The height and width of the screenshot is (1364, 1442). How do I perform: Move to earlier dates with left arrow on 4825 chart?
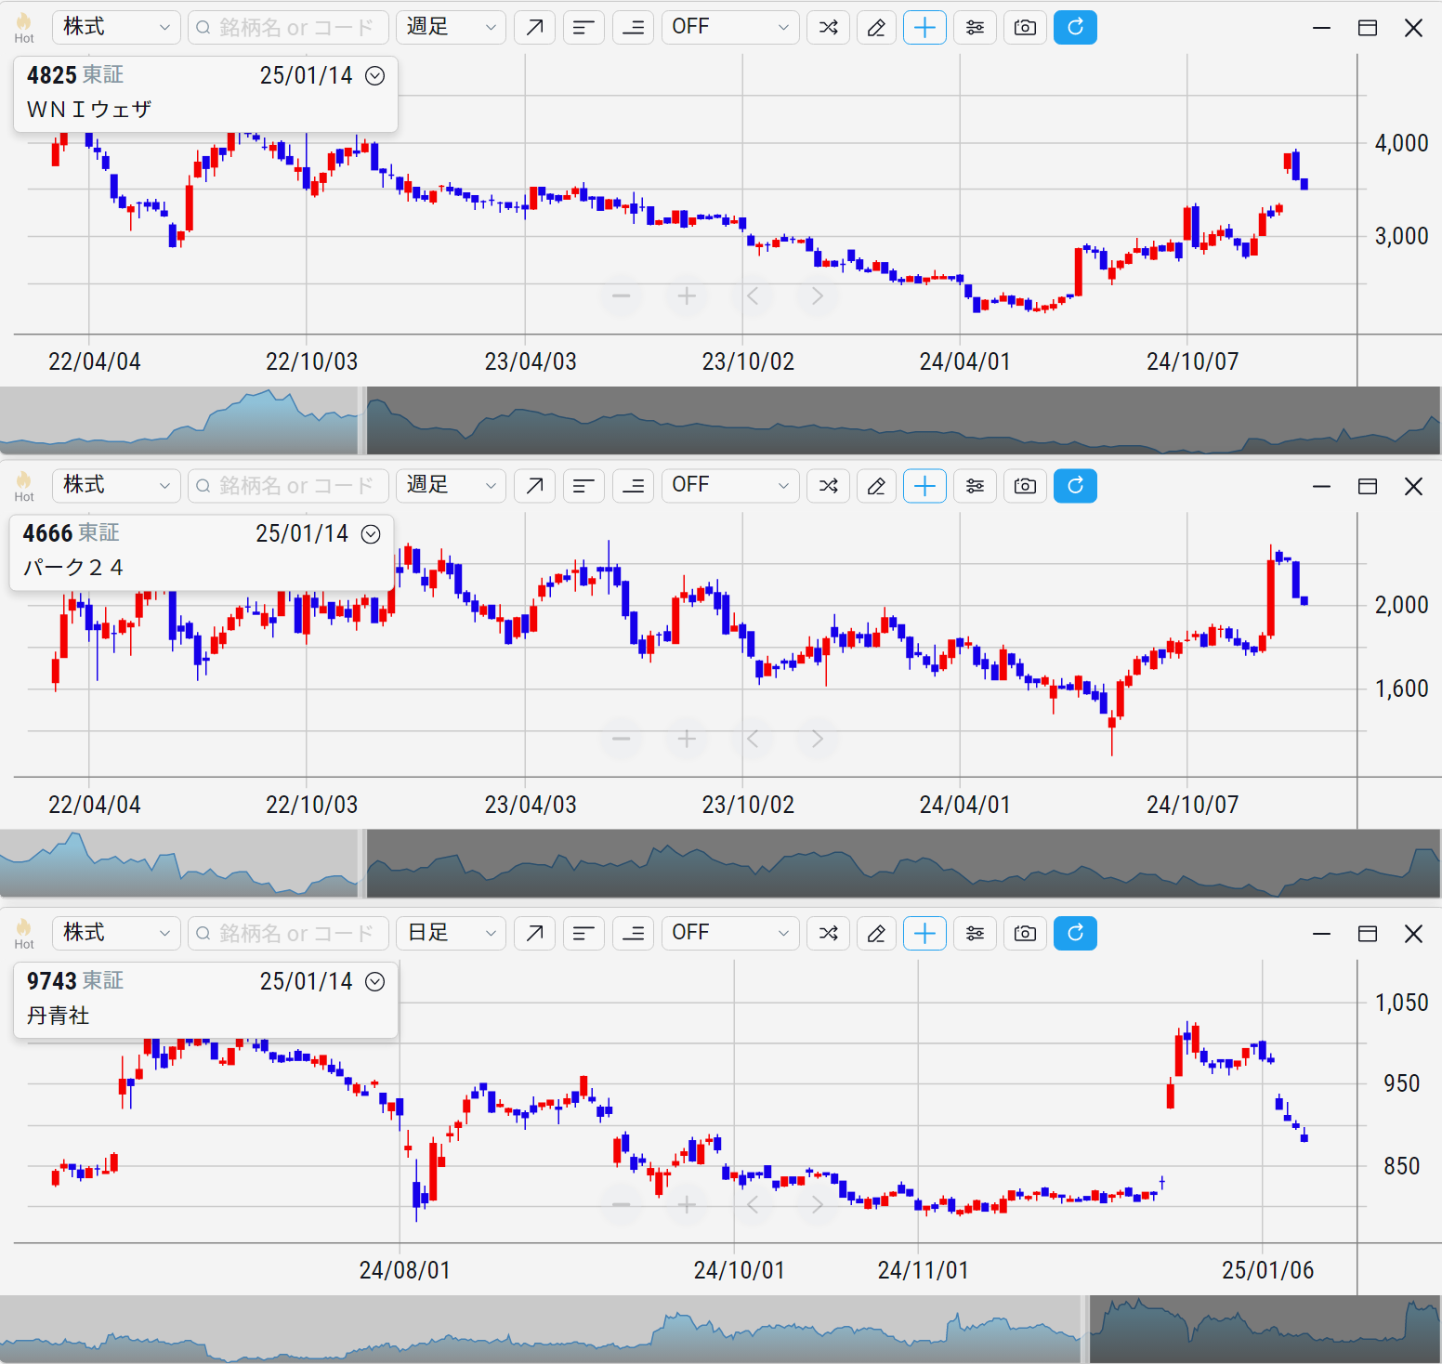pos(753,296)
